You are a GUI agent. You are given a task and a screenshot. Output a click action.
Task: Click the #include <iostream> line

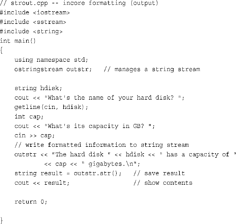35,12
